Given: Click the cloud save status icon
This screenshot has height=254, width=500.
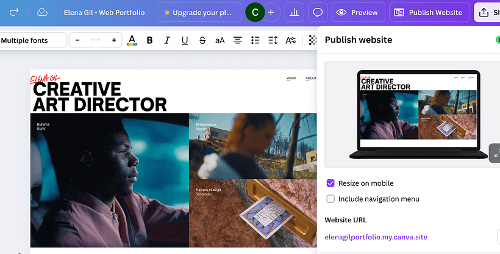Looking at the screenshot, I should (x=42, y=12).
